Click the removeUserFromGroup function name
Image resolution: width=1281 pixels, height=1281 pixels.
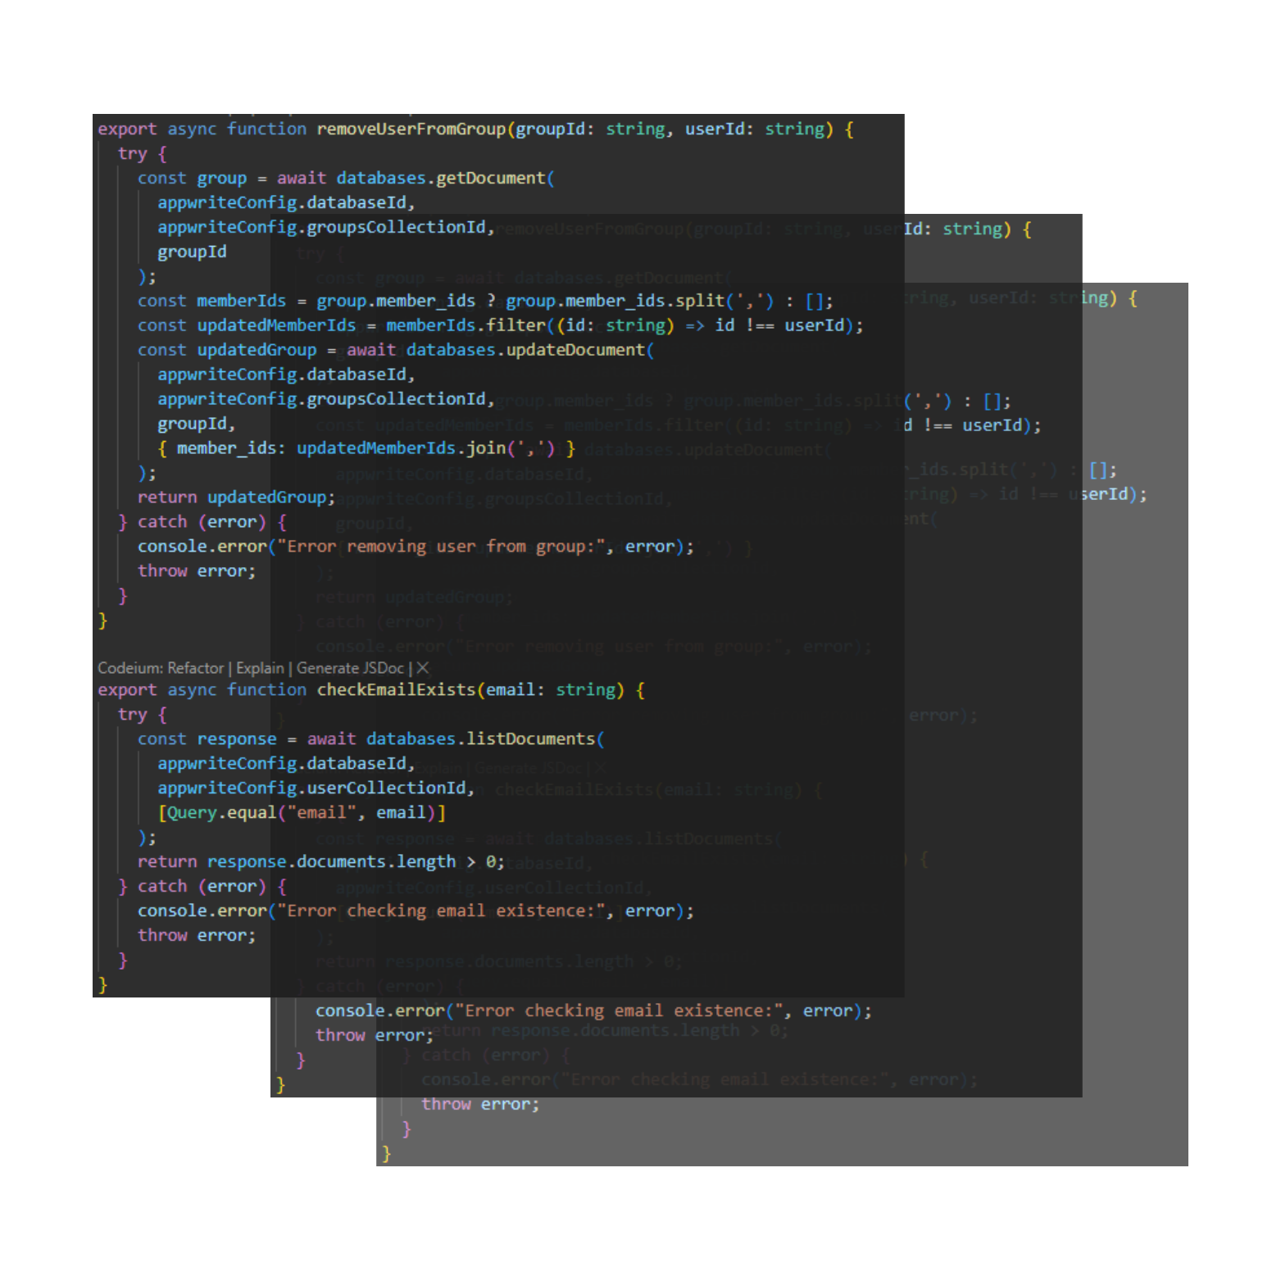coord(411,129)
